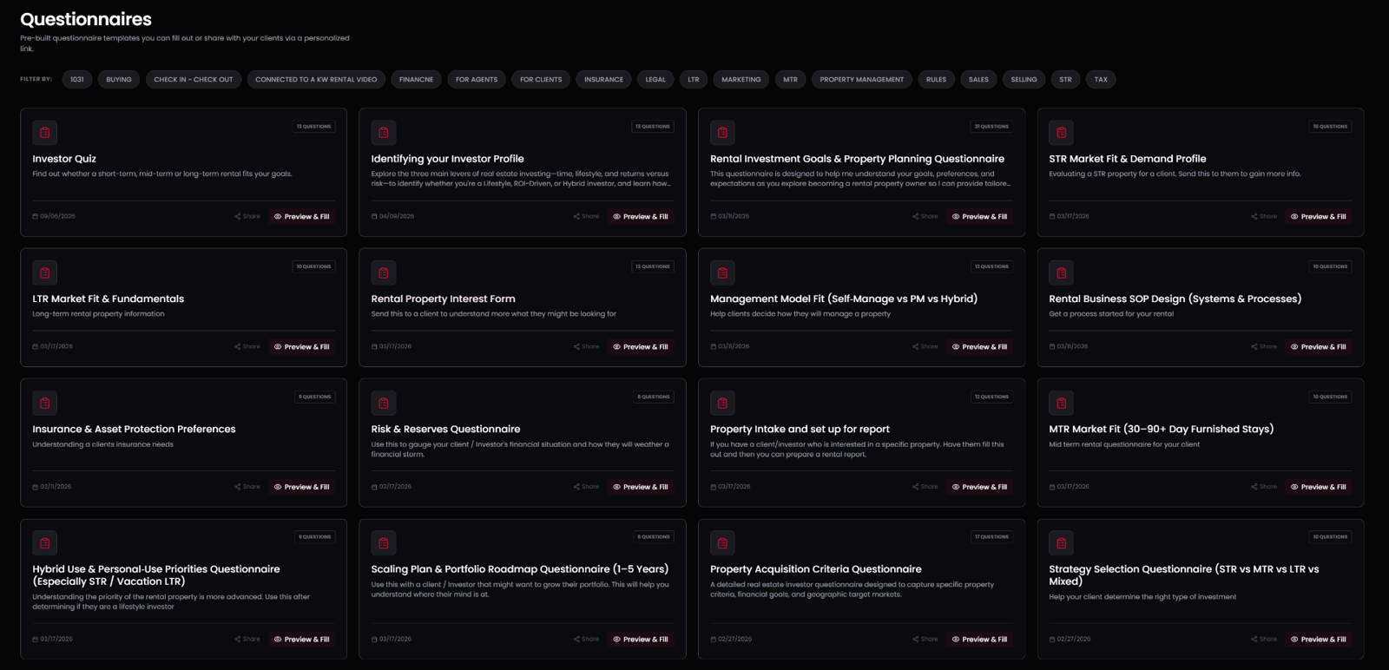Click the Management Model Fit card clipboard icon
The height and width of the screenshot is (670, 1389).
tap(722, 273)
